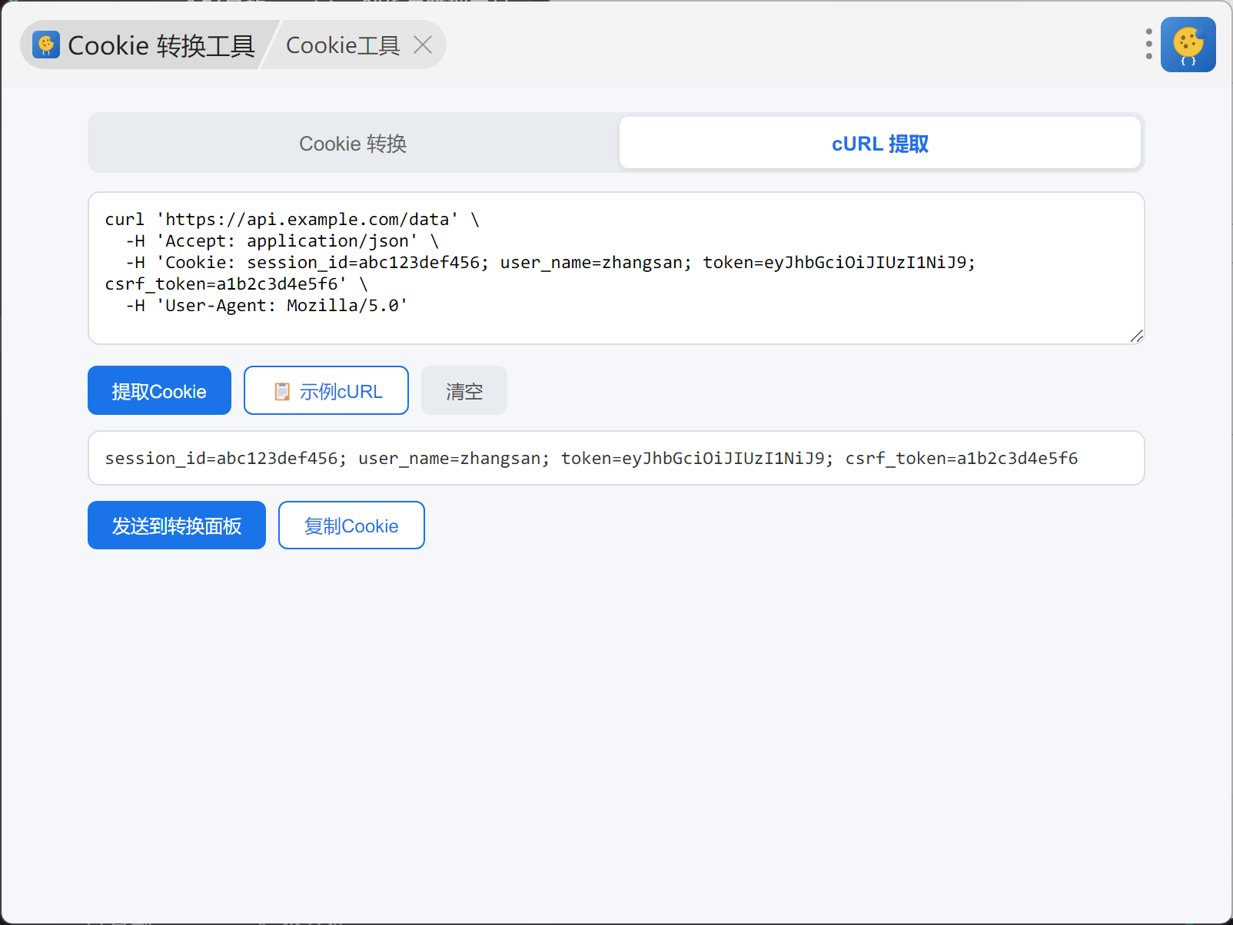Image resolution: width=1233 pixels, height=925 pixels.
Task: Click the 发送到转换面板 button
Action: [x=176, y=525]
